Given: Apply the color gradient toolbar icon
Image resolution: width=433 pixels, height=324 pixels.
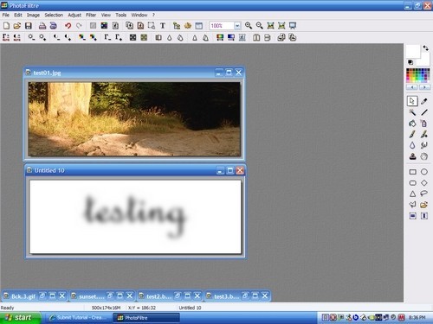Looking at the screenshot, I should tap(231, 38).
